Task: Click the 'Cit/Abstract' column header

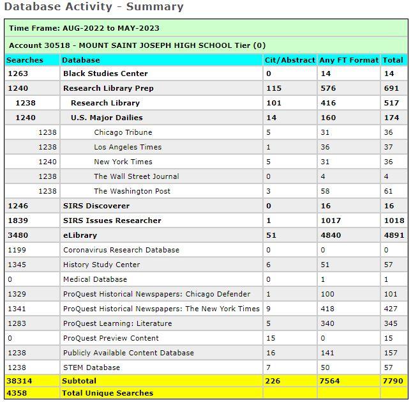Action: point(290,60)
